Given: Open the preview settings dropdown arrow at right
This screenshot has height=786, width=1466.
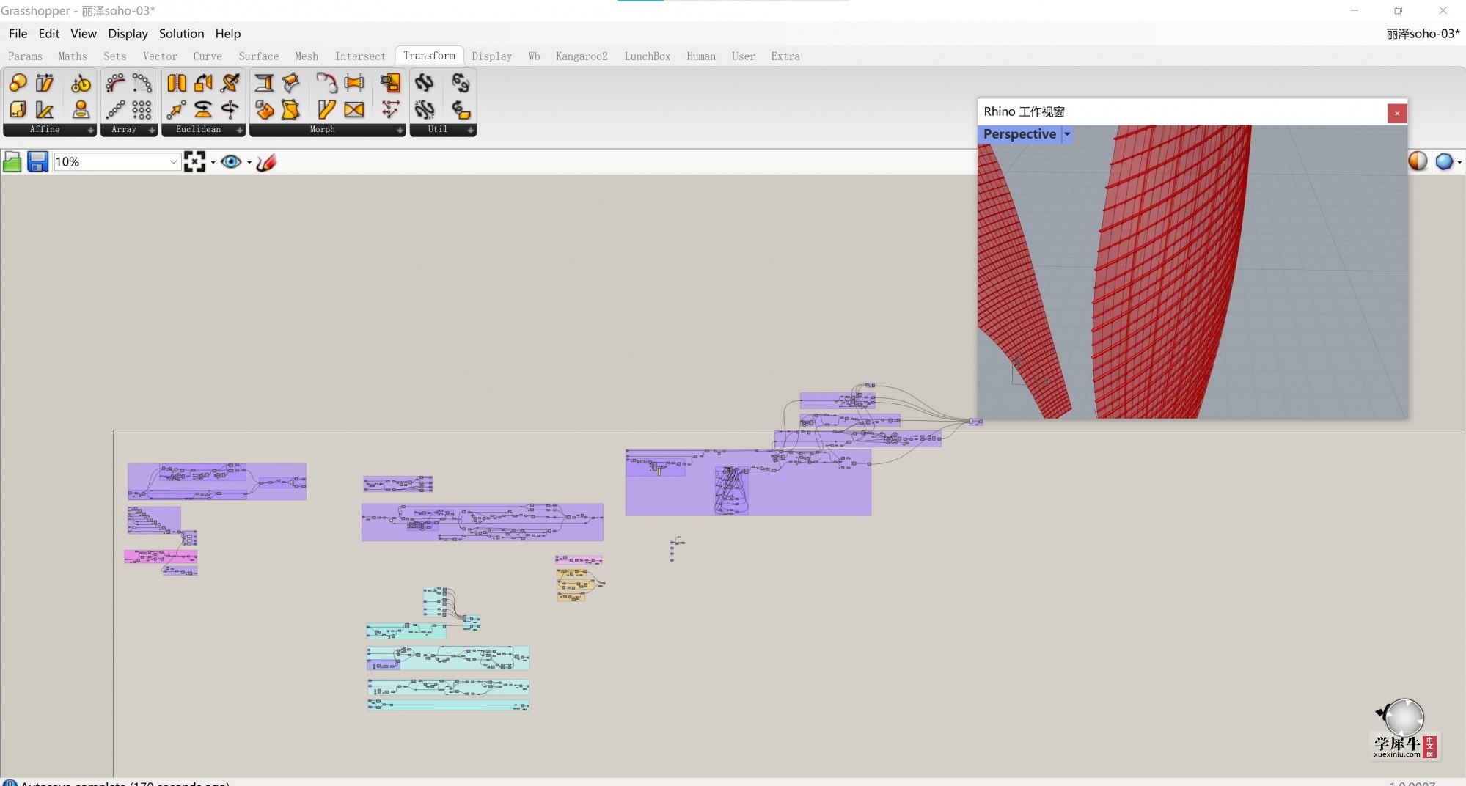Looking at the screenshot, I should 1459,162.
